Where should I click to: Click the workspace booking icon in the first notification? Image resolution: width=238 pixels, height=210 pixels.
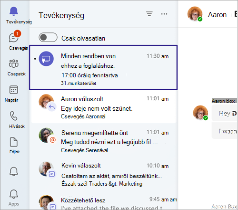(46, 59)
